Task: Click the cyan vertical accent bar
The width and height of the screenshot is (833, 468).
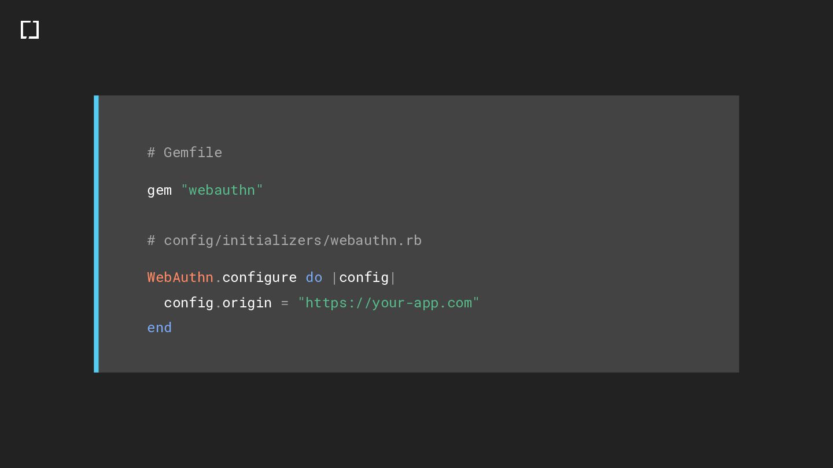Action: pos(96,234)
